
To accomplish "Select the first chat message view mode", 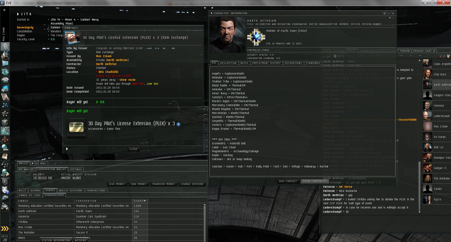I will [x=335, y=56].
